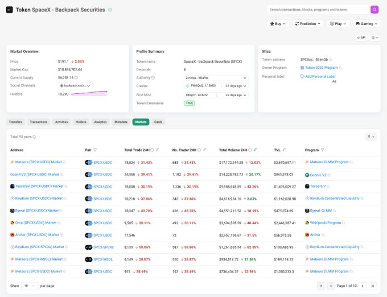
Task: Open table column settings dropdown
Action: pos(371,137)
